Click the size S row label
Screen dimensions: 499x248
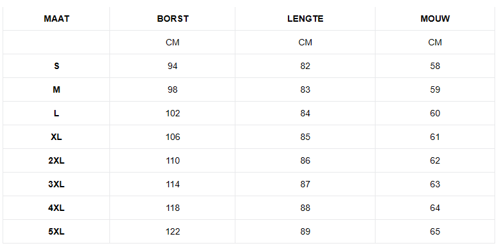point(56,66)
